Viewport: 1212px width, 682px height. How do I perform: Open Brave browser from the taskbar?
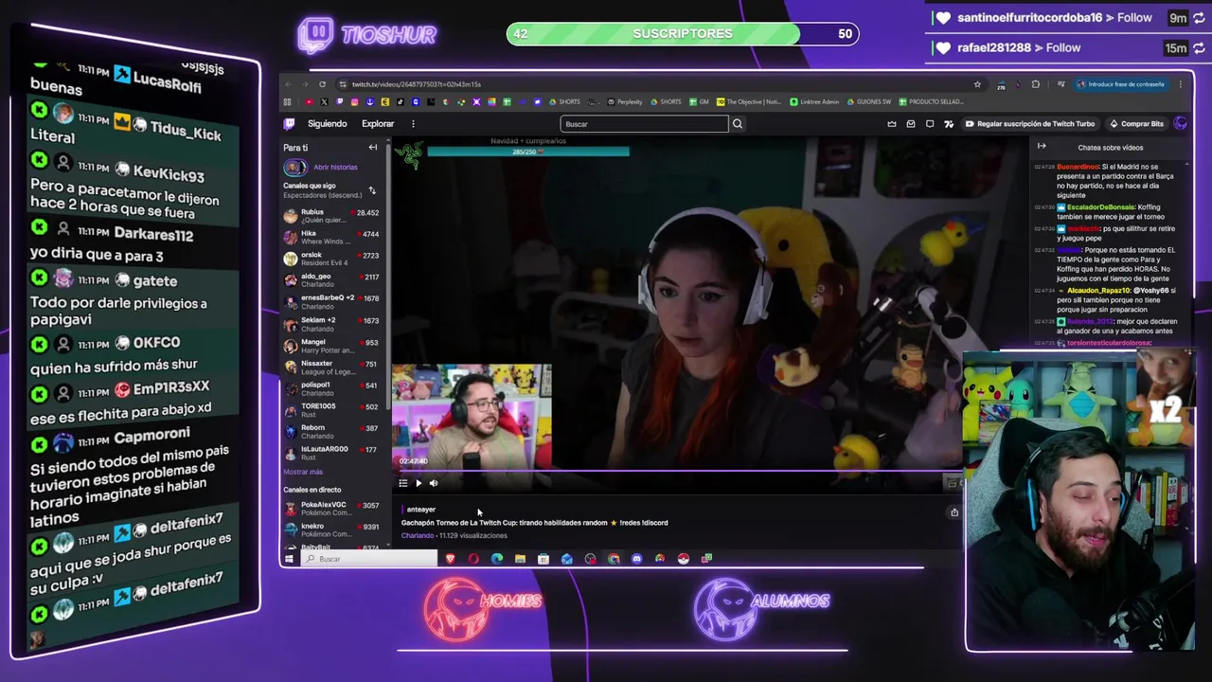451,559
